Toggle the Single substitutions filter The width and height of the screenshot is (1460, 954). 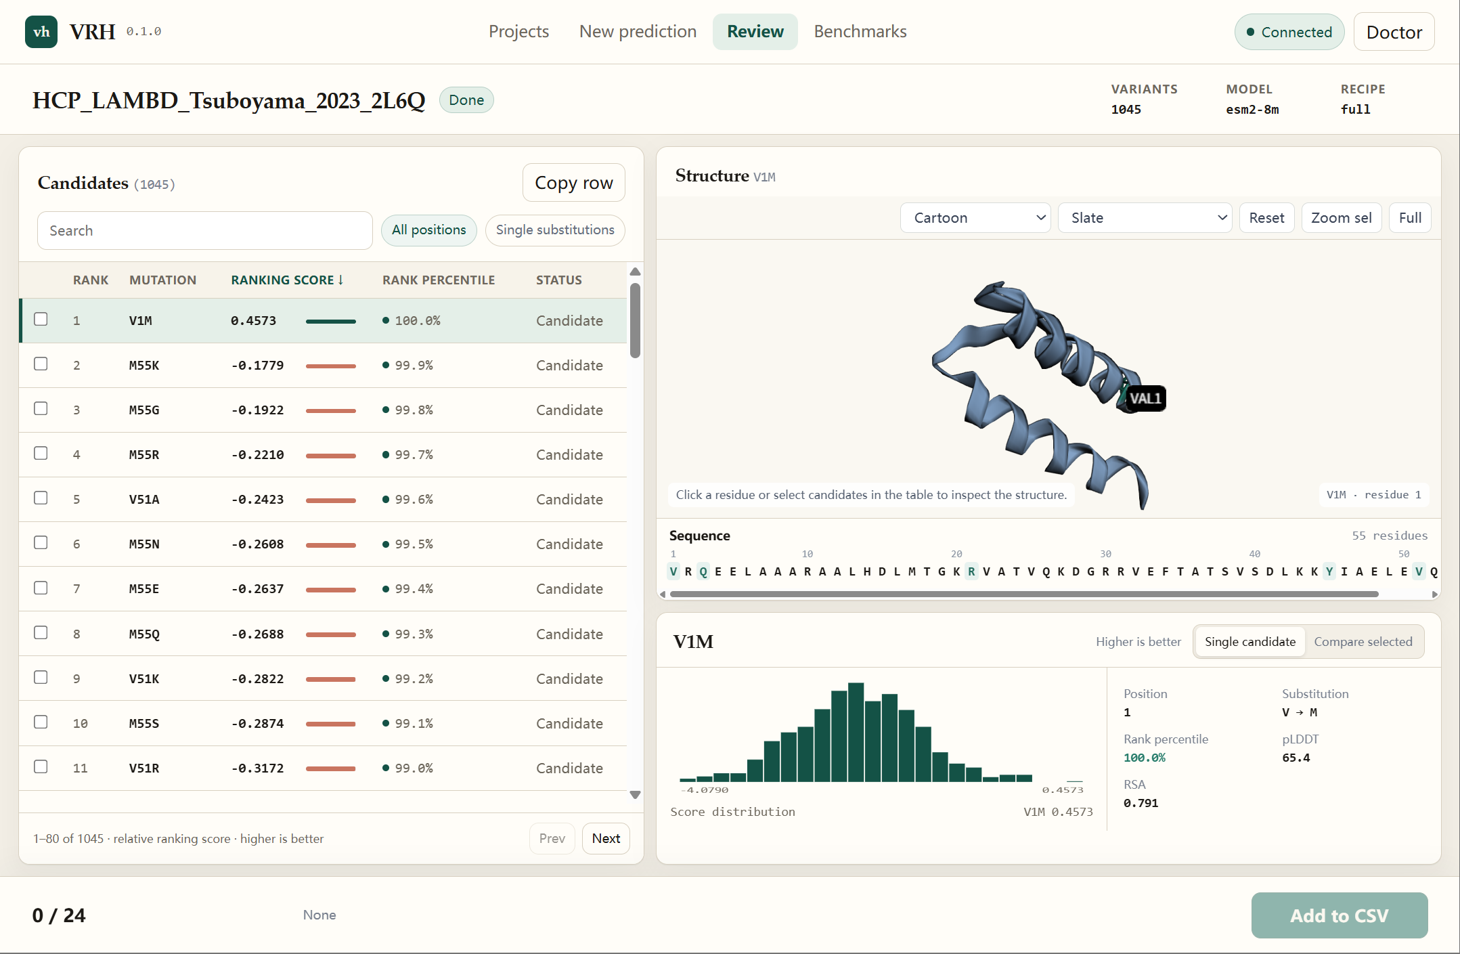click(555, 230)
